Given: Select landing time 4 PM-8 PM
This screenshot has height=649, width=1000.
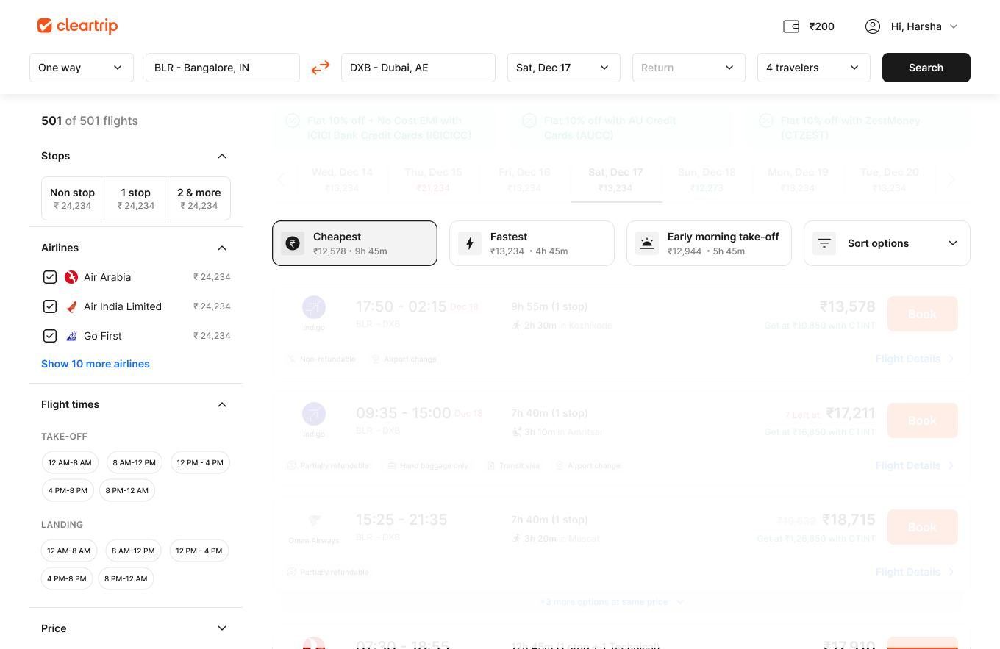Looking at the screenshot, I should tap(67, 578).
